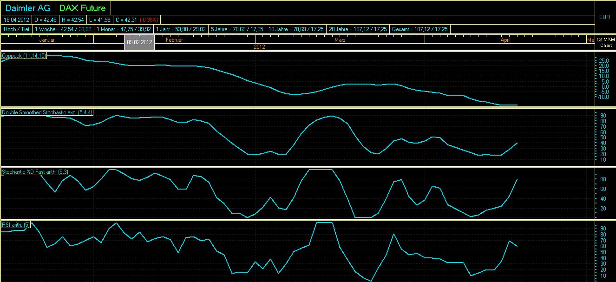Select the 1 Jahr high/low range
The image size is (616, 282).
click(x=182, y=29)
